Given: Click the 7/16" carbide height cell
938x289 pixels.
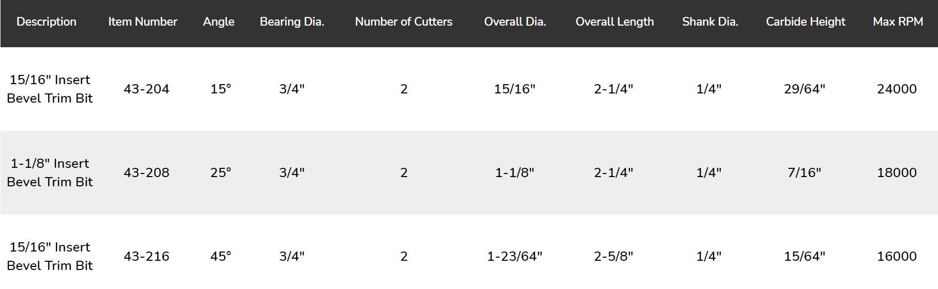Looking at the screenshot, I should tap(805, 172).
